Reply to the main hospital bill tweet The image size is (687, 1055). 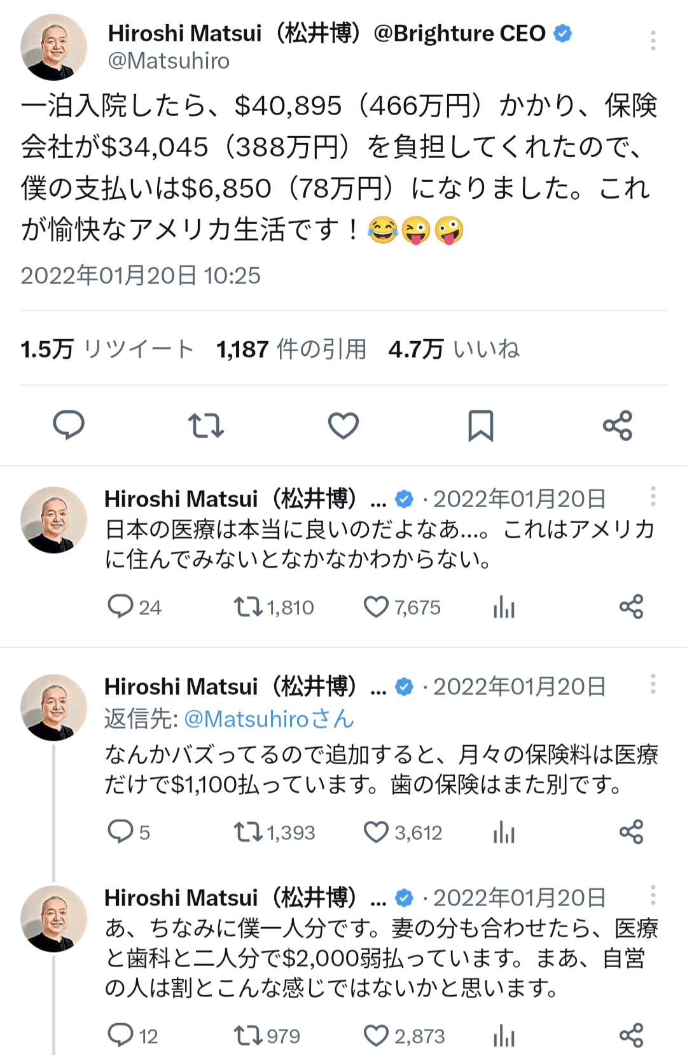pos(69,425)
